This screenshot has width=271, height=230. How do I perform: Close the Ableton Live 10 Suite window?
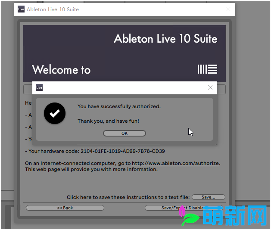pos(228,9)
